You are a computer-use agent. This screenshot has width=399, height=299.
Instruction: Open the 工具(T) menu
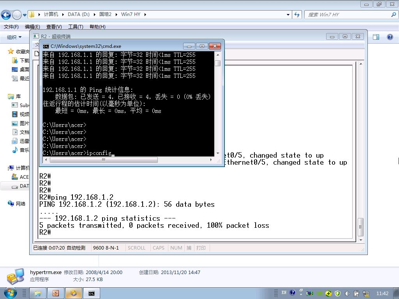click(76, 27)
